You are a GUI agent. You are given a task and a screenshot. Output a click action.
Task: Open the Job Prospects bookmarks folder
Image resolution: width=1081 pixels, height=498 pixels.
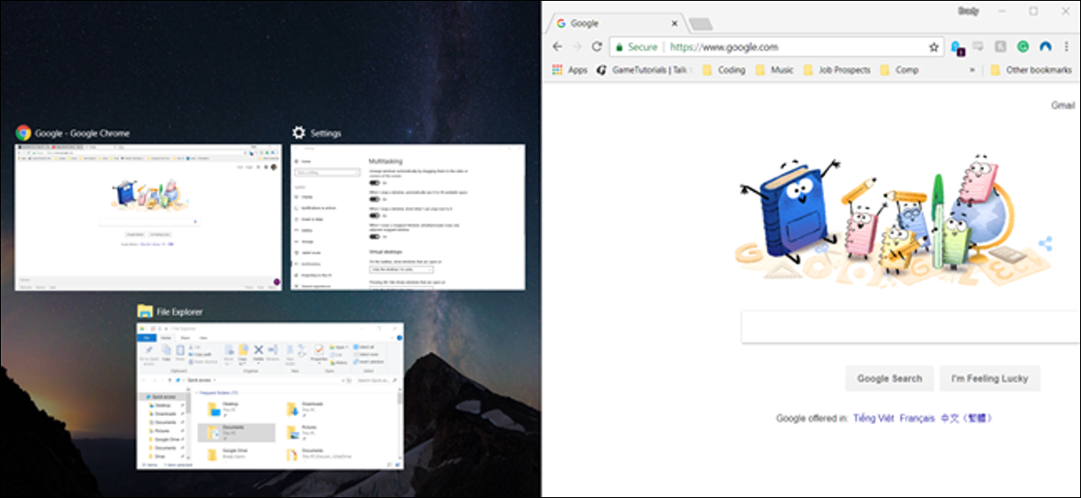pyautogui.click(x=837, y=69)
